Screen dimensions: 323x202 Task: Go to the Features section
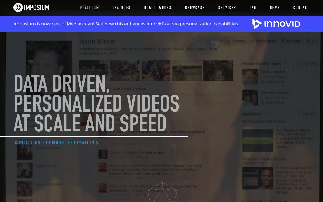pyautogui.click(x=121, y=8)
